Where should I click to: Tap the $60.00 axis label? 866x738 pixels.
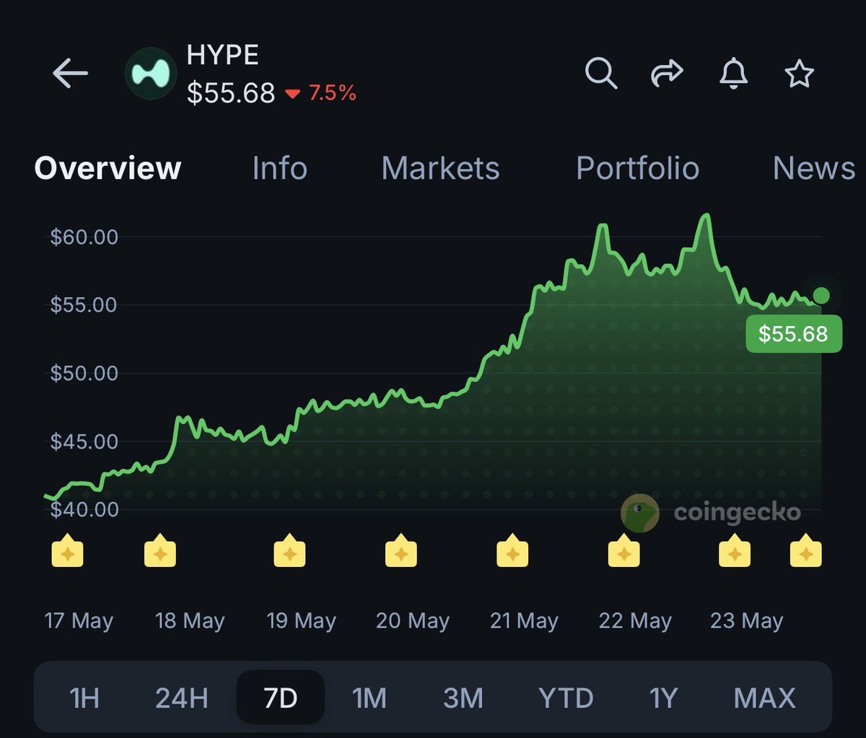84,237
